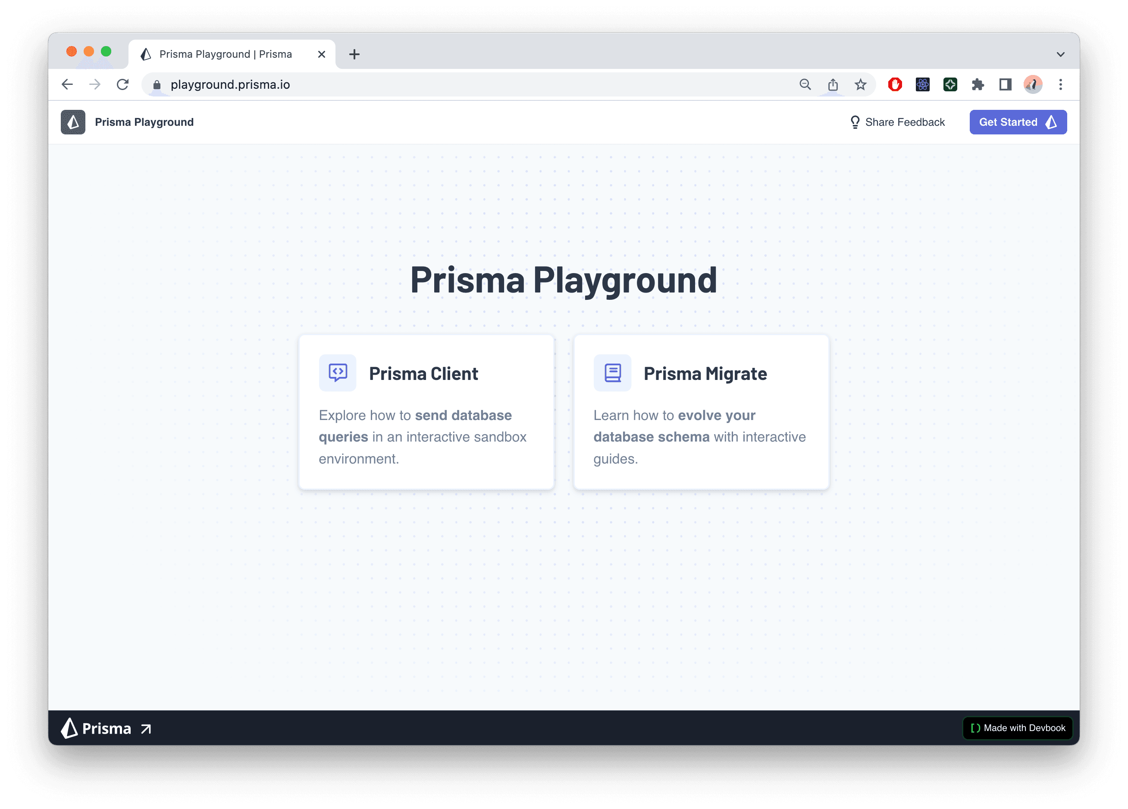Bookmark this page with the star icon
Screen dimensions: 1128x809
point(860,84)
